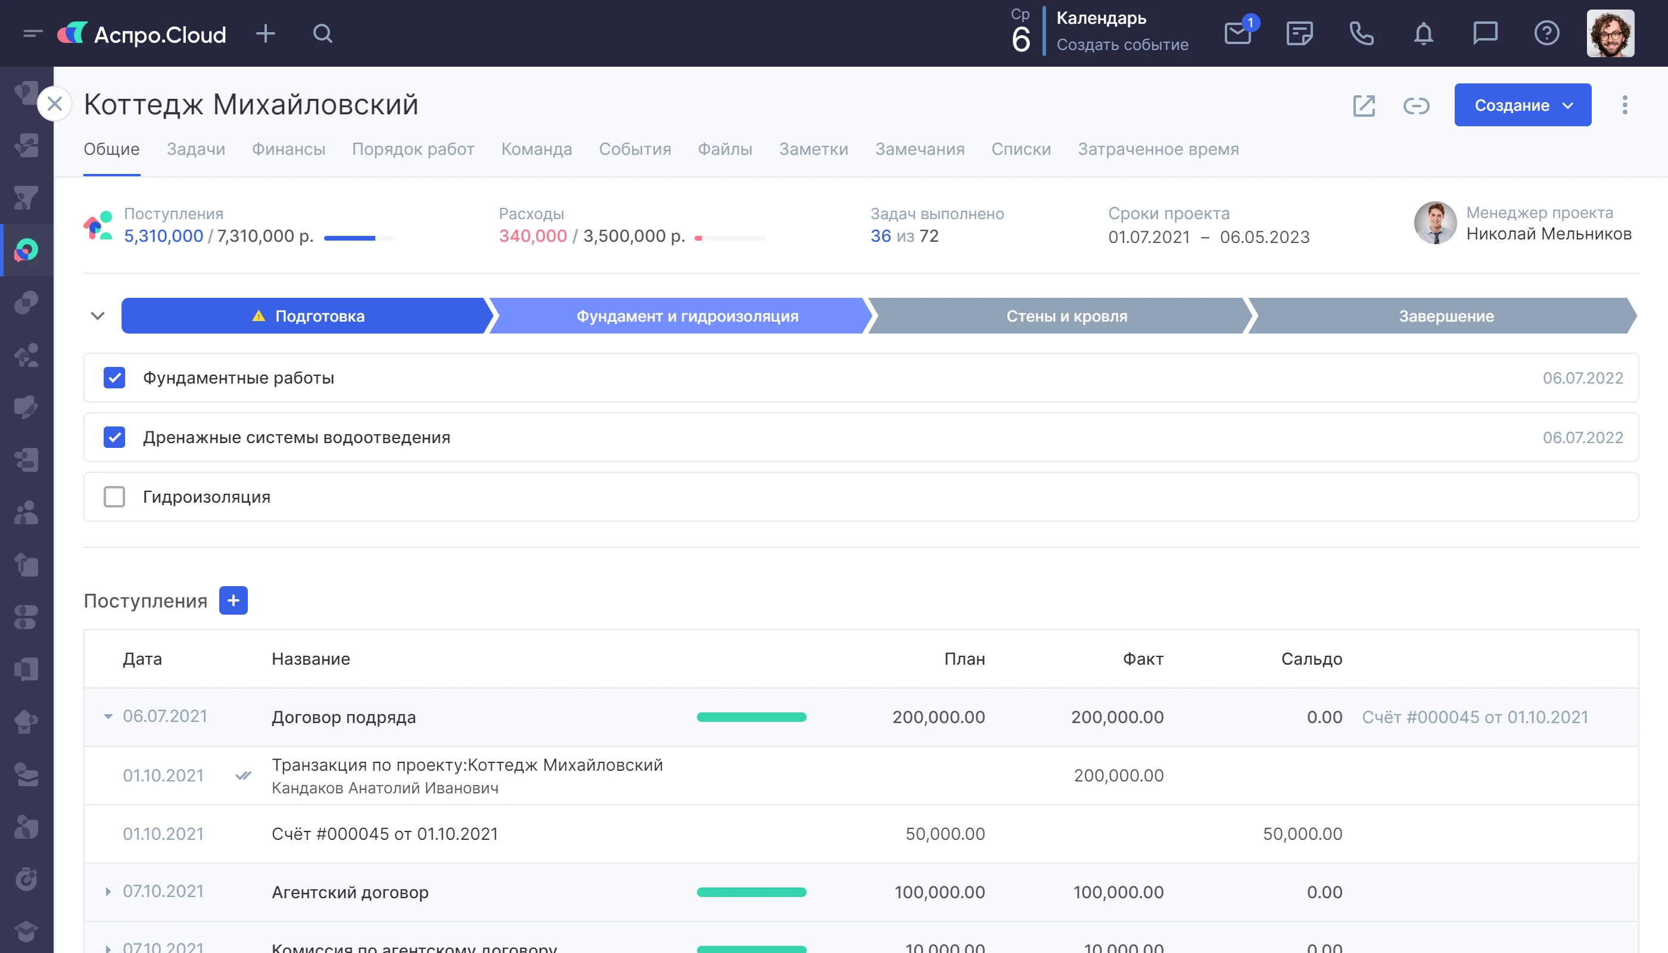Switch to the Финансы tab
1668x953 pixels.
288,150
